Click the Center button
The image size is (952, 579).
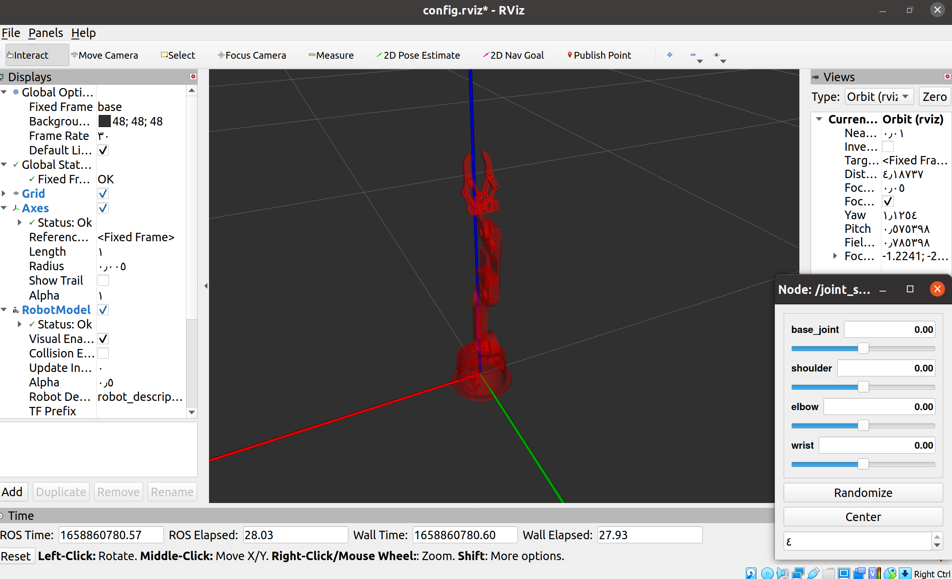863,517
